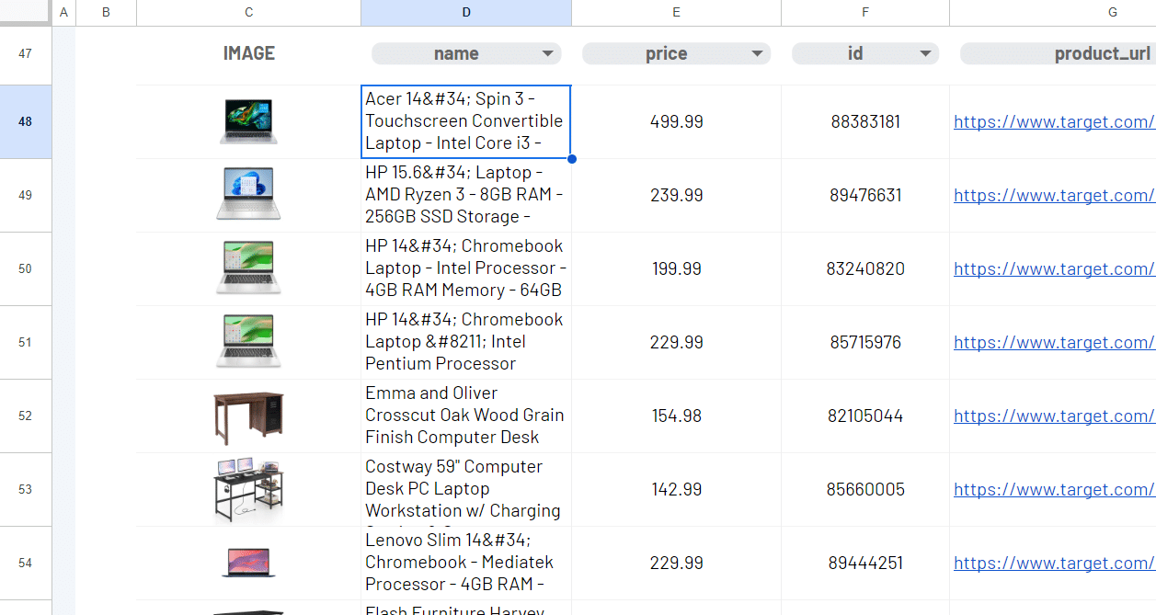Select row 52 header
Image resolution: width=1156 pixels, height=615 pixels.
[x=25, y=416]
